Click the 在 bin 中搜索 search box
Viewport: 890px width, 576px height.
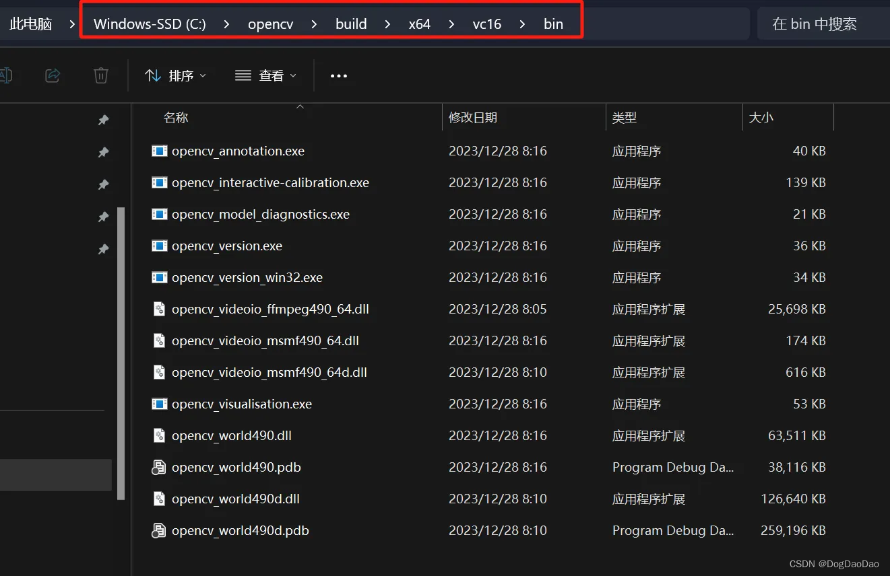point(823,24)
